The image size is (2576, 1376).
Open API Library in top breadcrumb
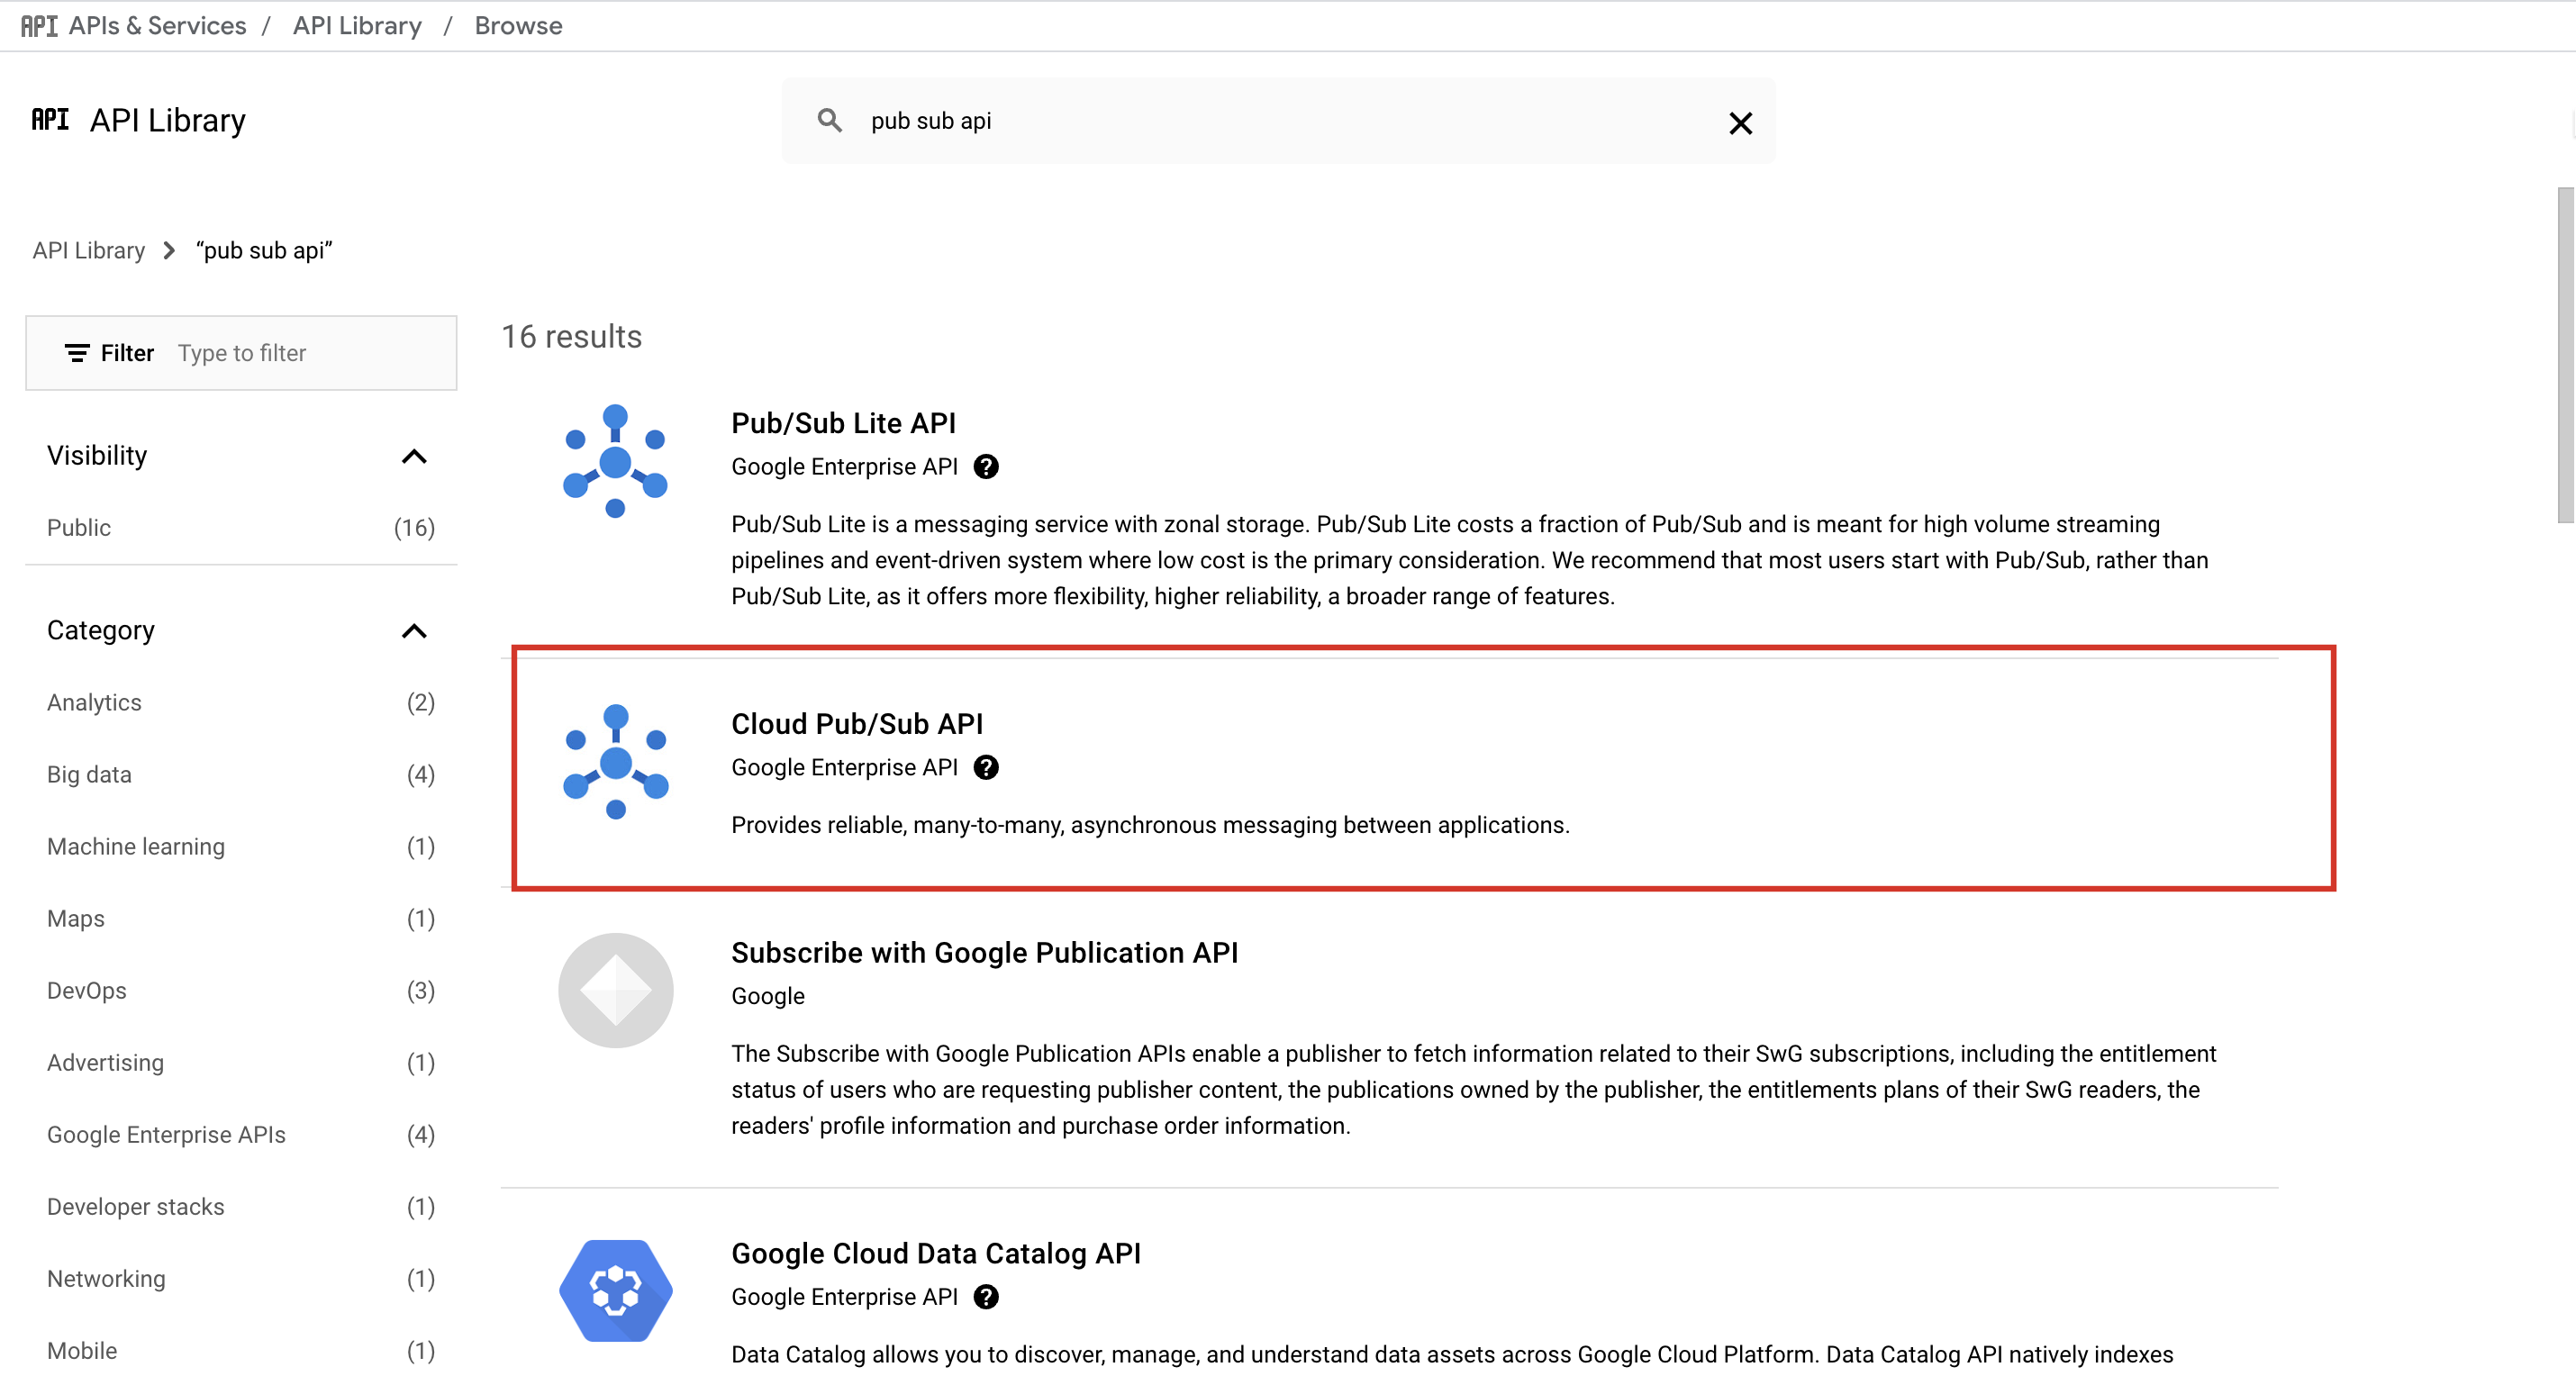(357, 26)
